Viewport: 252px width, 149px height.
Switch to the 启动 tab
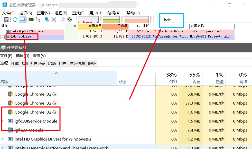click(x=52, y=64)
